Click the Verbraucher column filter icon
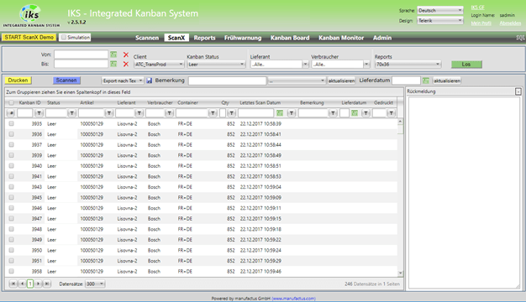The width and height of the screenshot is (526, 302). click(x=170, y=113)
